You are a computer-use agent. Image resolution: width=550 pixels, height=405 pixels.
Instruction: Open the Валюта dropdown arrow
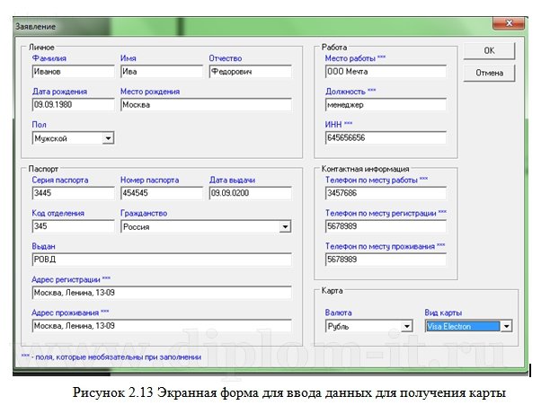[x=406, y=327]
